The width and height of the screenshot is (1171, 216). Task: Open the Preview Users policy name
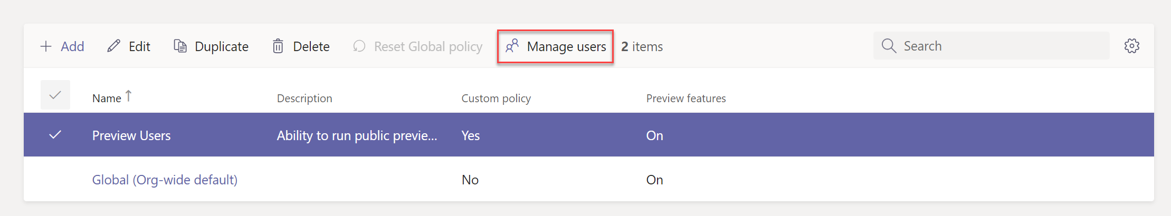(x=131, y=135)
